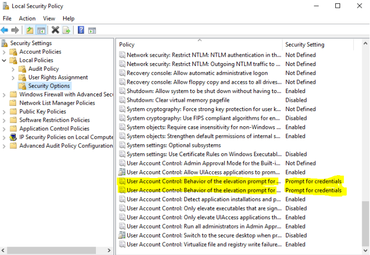Image resolution: width=370 pixels, height=255 pixels.
Task: Expand the Account Policies node
Action: point(4,52)
